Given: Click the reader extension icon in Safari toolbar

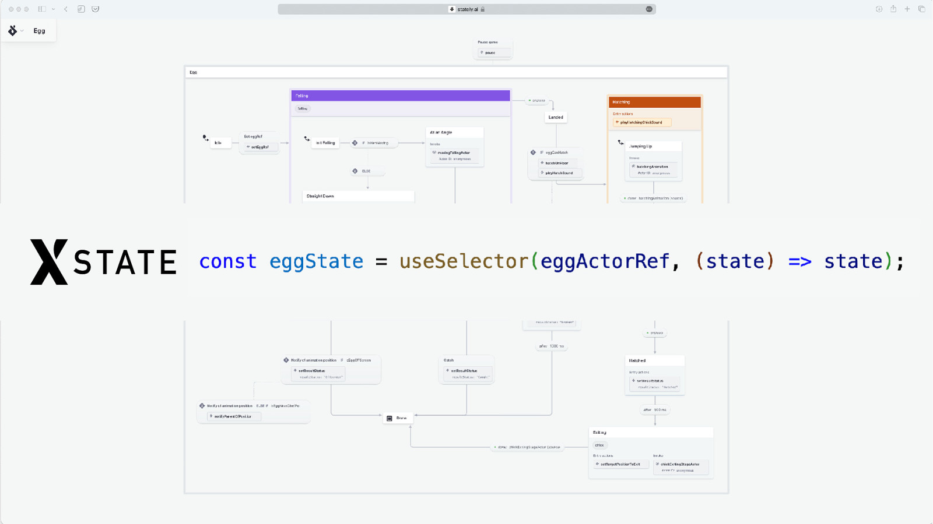Looking at the screenshot, I should [81, 9].
